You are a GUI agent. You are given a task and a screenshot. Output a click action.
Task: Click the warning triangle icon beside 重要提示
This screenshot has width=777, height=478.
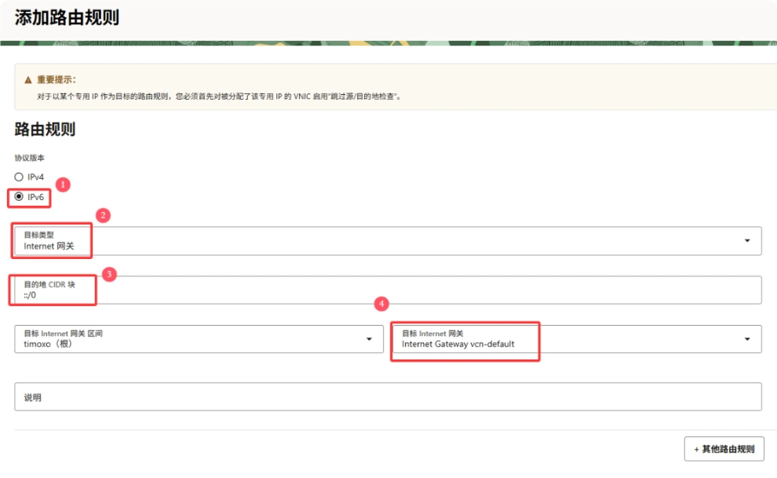(28, 80)
